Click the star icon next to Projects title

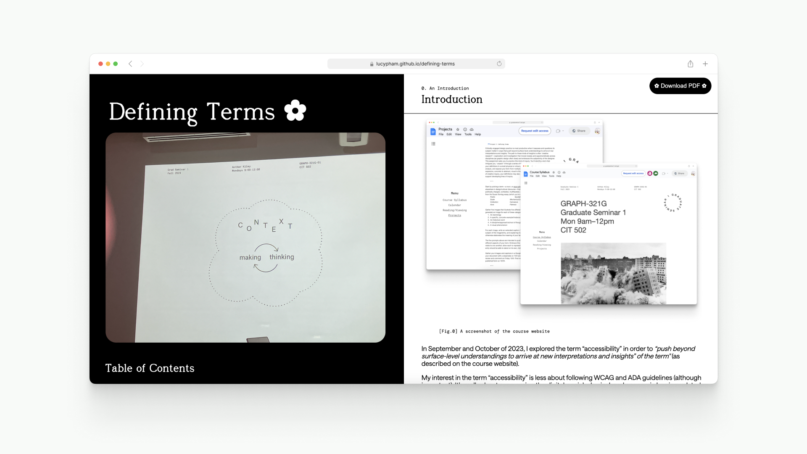(458, 129)
